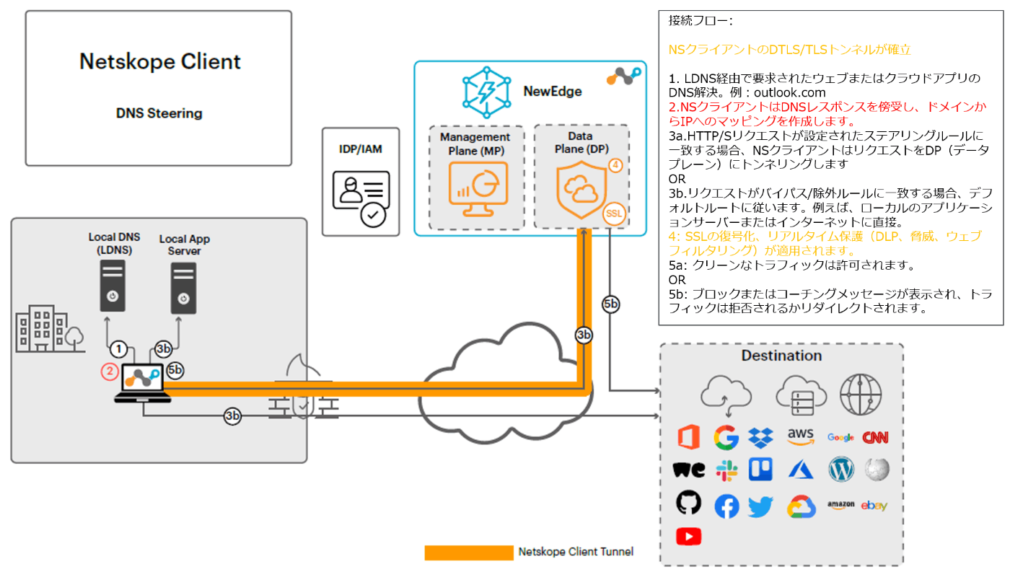Click the Netskope client laptop icon
The height and width of the screenshot is (572, 1010).
pyautogui.click(x=143, y=384)
